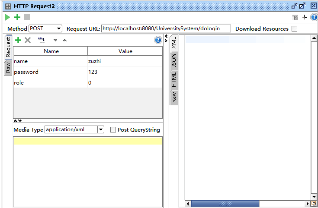Move the selected parameter up
318x208 pixels.
65,40
